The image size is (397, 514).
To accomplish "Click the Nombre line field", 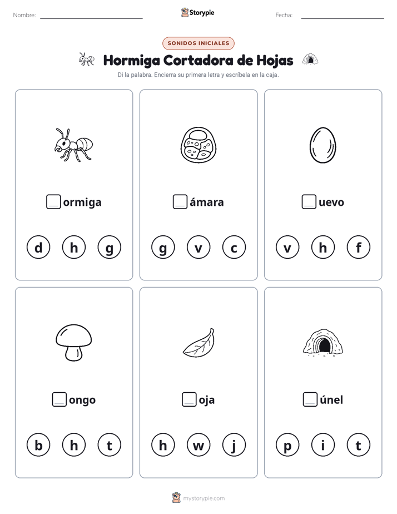I will click(91, 15).
